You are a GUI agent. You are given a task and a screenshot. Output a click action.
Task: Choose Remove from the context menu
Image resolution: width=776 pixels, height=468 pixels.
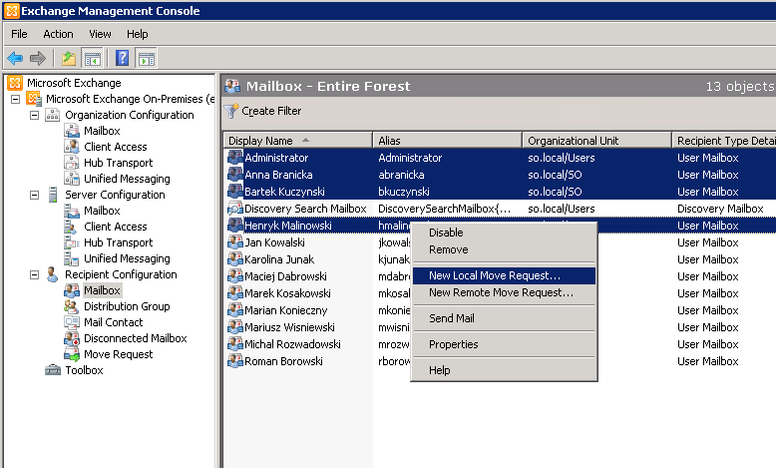coord(504,249)
